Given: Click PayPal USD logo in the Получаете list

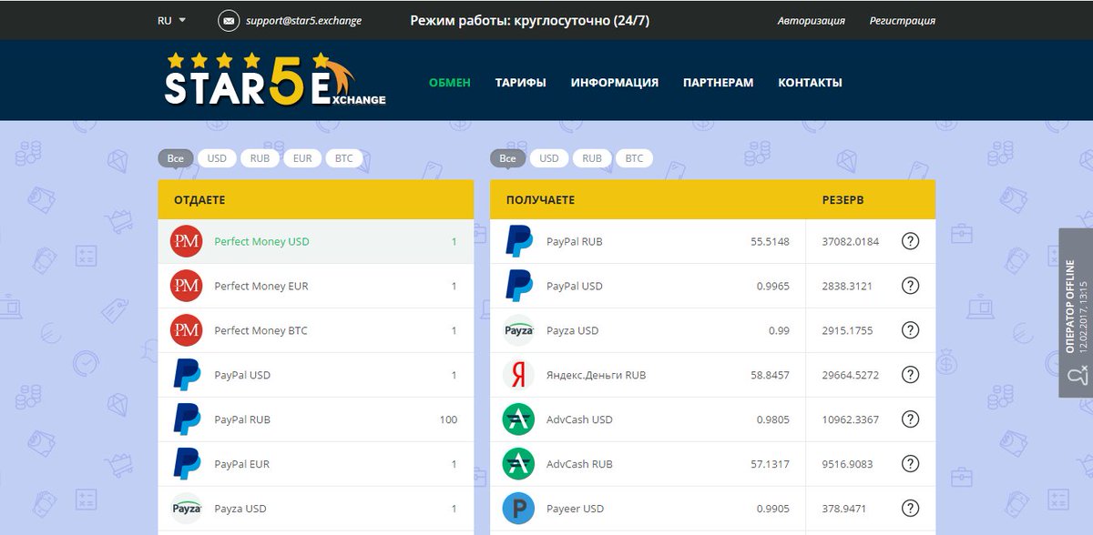Looking at the screenshot, I should [x=518, y=287].
